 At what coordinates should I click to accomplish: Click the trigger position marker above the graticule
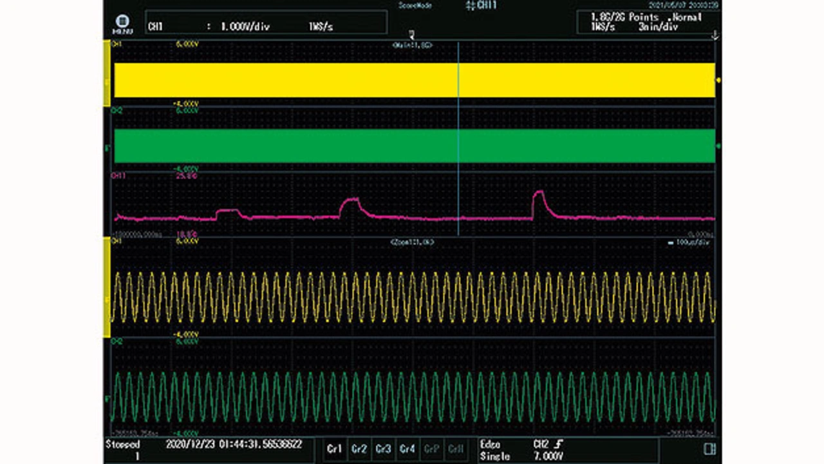click(x=412, y=34)
